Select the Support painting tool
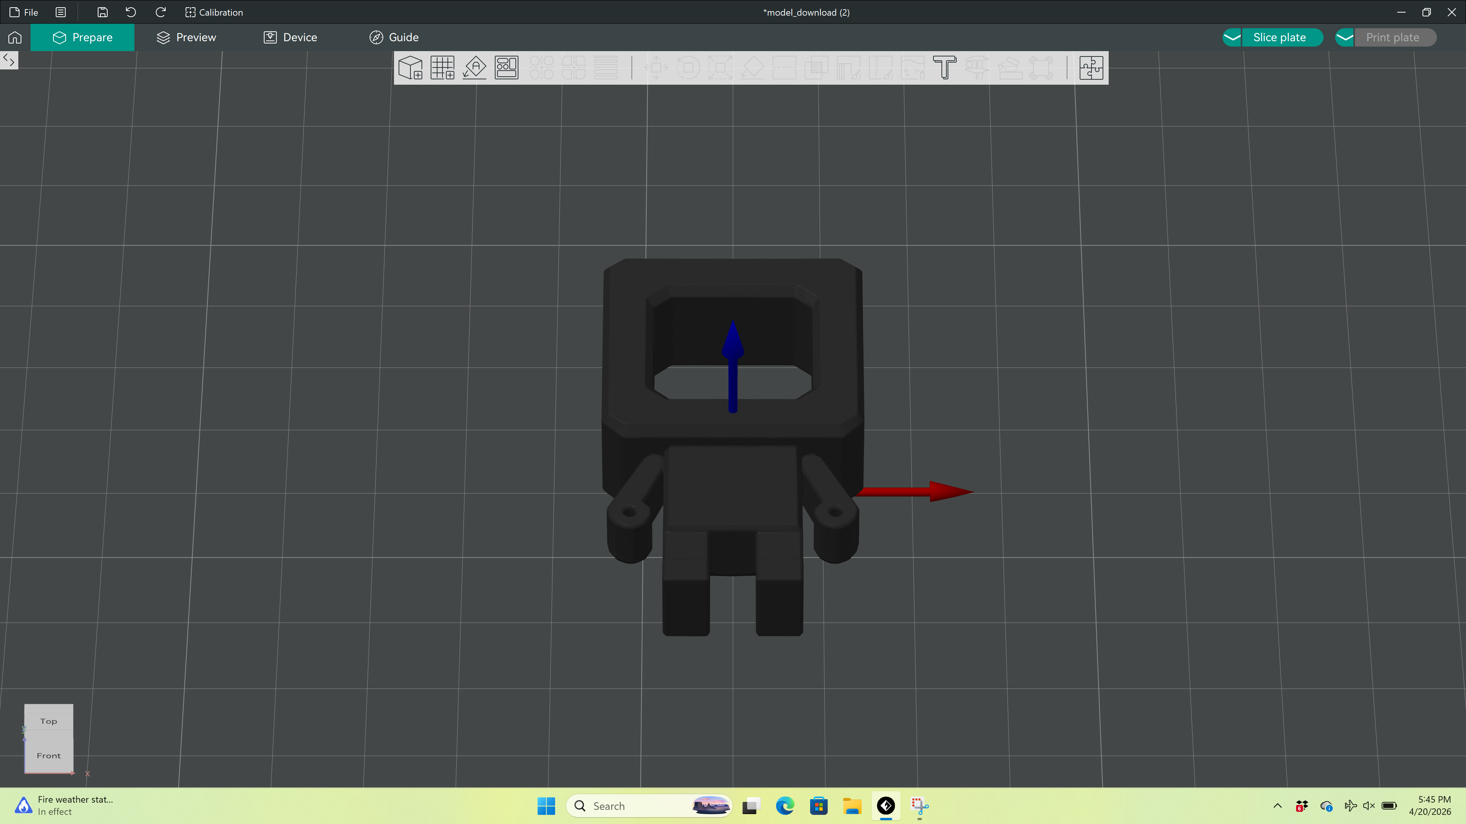Screen dimensions: 1466x824 click(849, 68)
